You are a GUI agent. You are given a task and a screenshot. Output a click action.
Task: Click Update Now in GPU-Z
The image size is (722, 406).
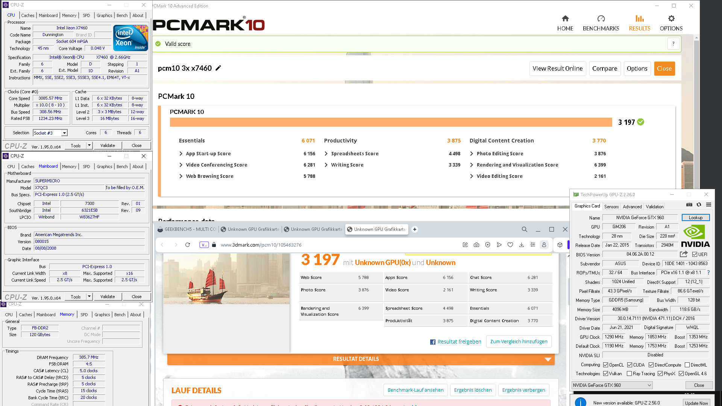(x=696, y=403)
